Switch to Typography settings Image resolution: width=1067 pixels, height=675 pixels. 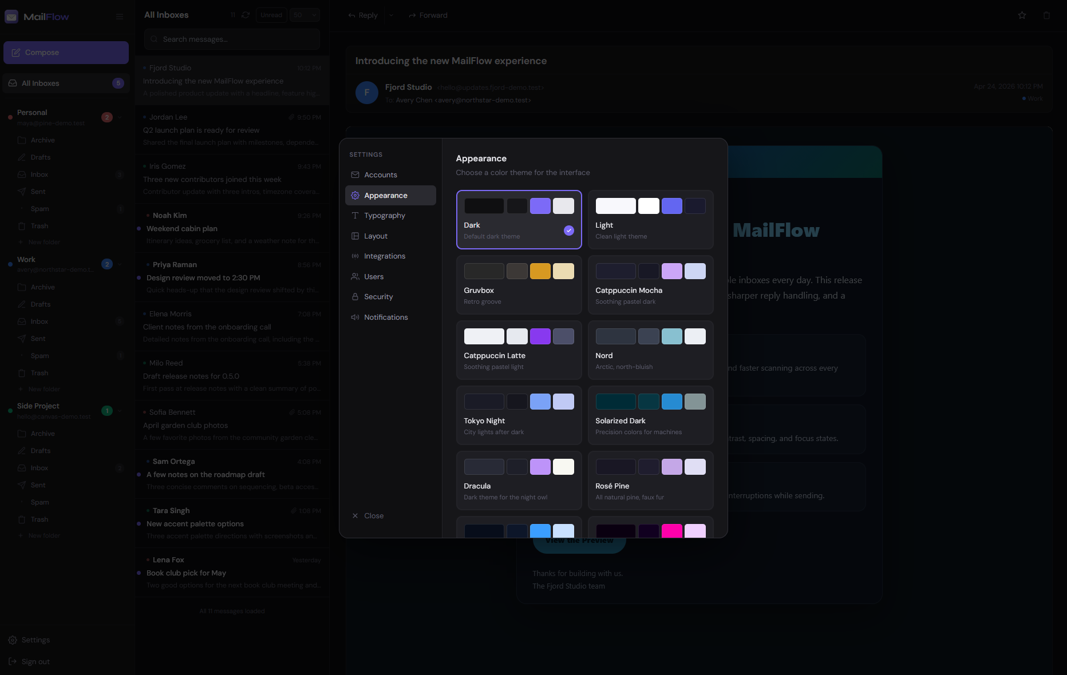(x=385, y=216)
